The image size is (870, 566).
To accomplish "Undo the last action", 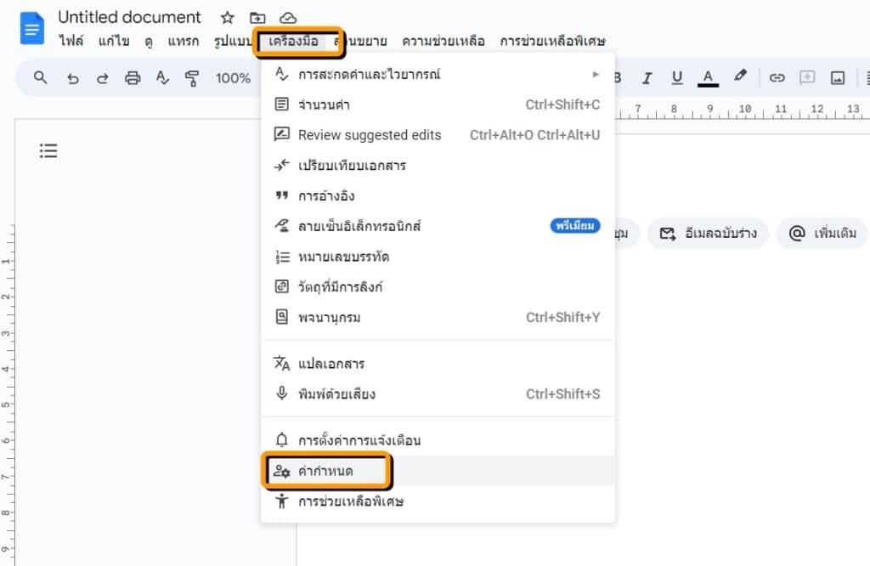I will tap(73, 77).
